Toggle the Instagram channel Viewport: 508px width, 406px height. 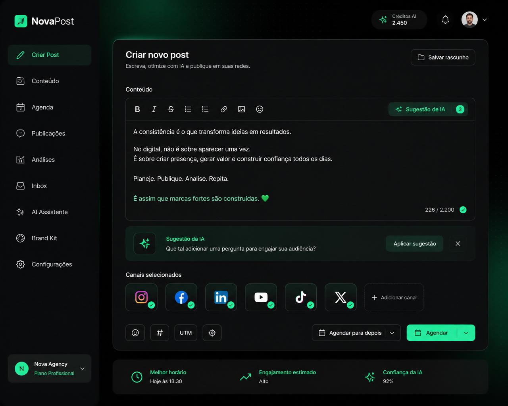(x=142, y=297)
